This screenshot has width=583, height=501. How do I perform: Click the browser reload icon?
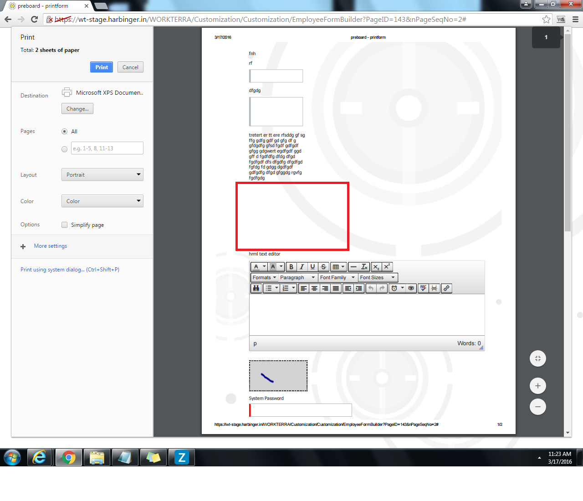[34, 19]
